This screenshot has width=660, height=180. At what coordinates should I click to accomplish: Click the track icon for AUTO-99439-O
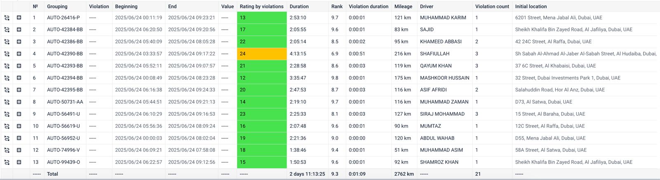7,162
